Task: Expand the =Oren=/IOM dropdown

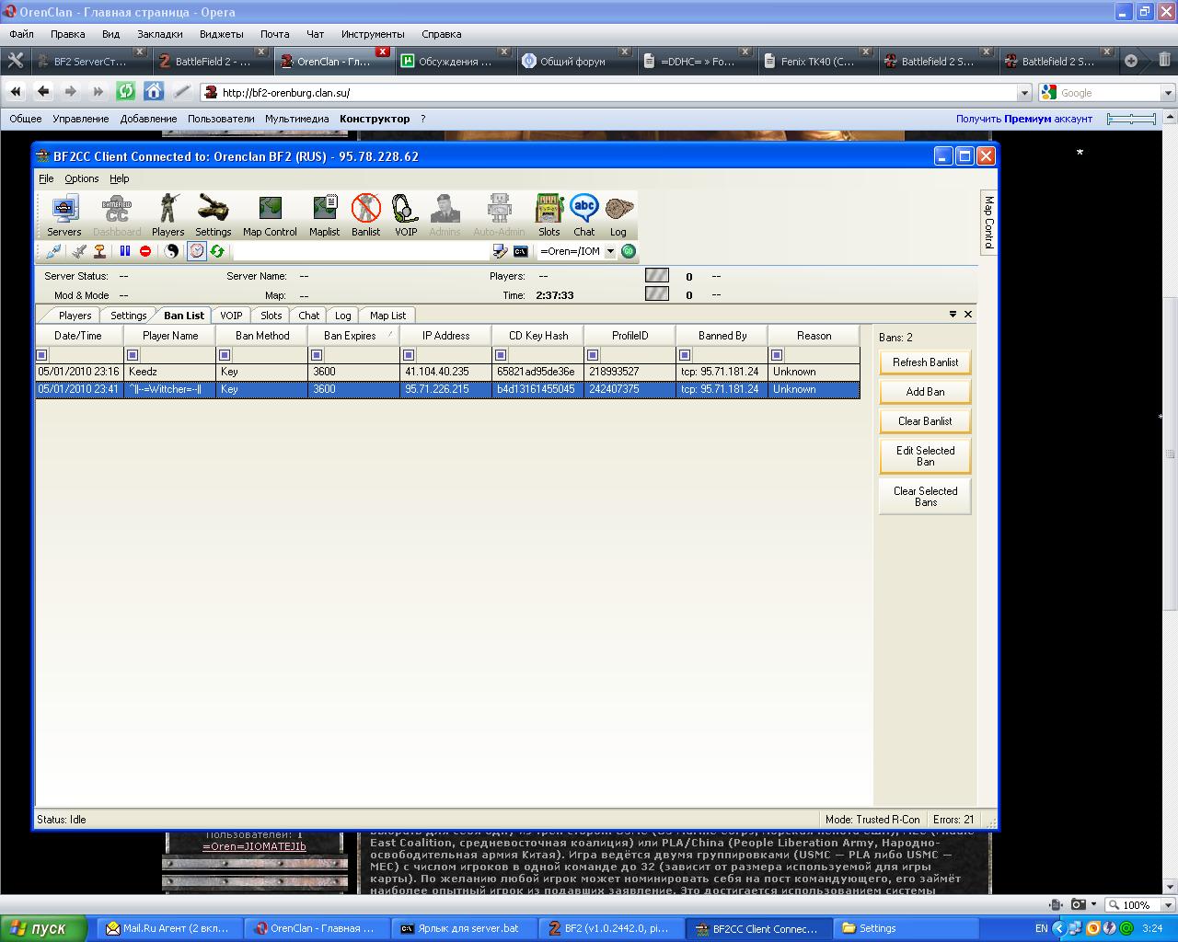Action: pos(609,251)
